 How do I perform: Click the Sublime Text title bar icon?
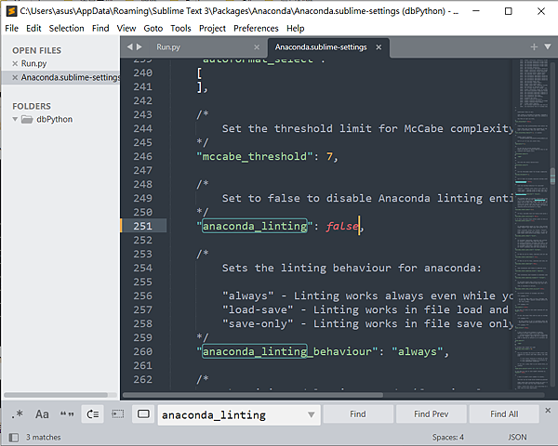11,11
